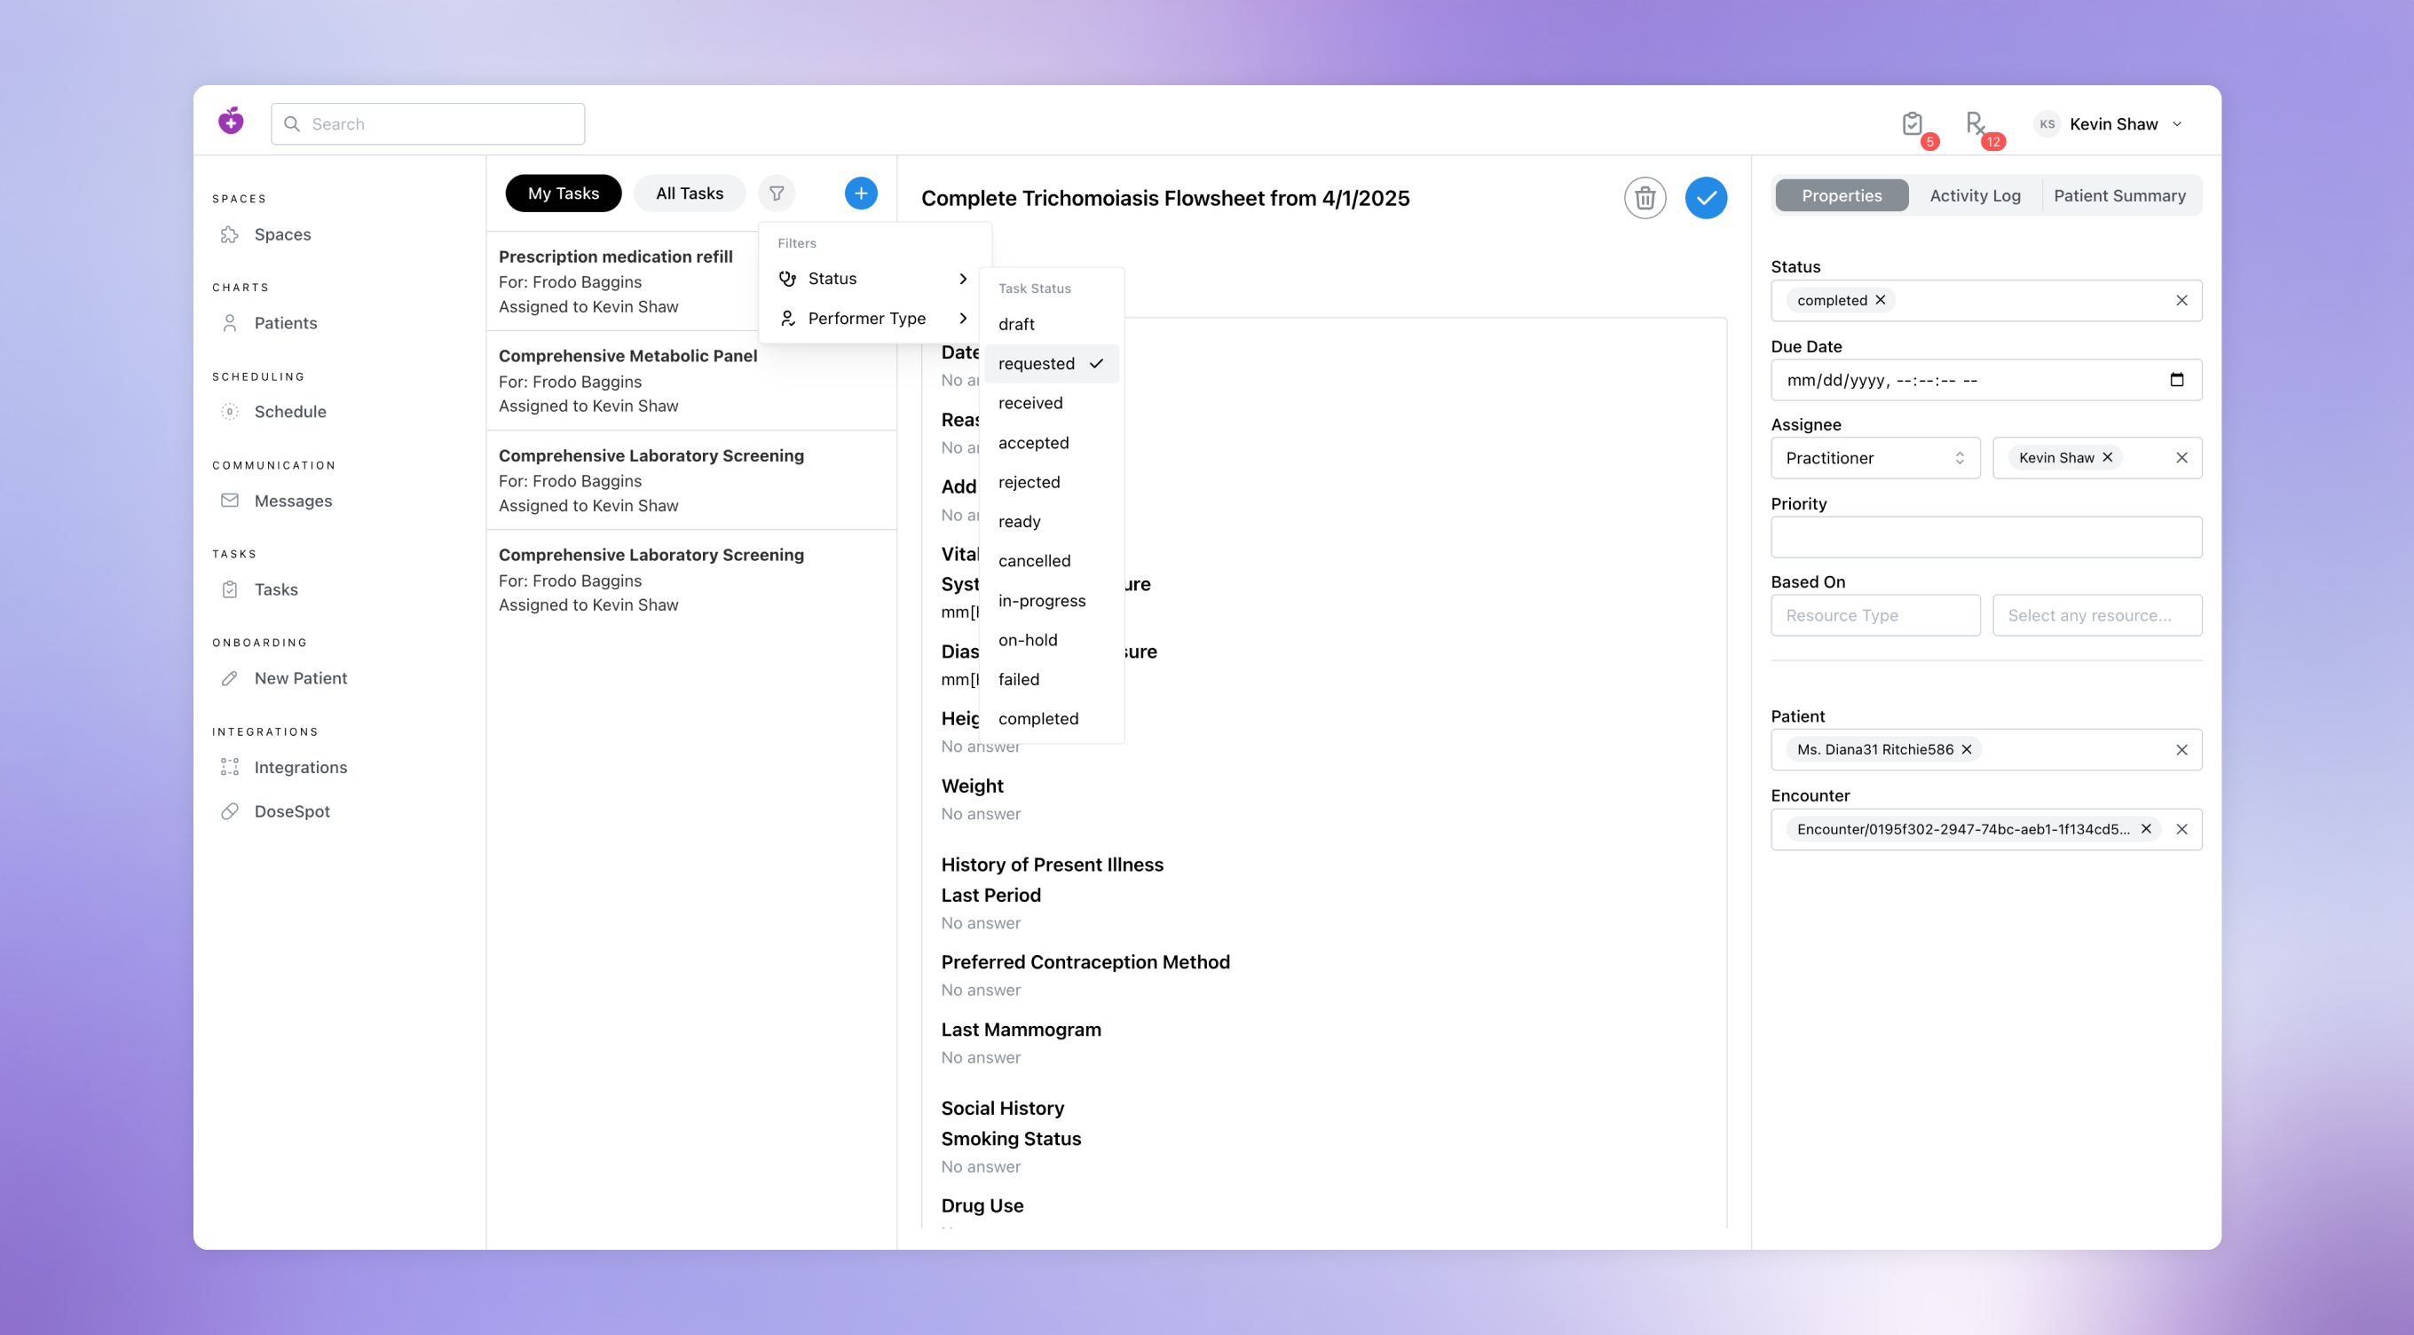Switch to the Activity Log tab

click(x=1975, y=195)
